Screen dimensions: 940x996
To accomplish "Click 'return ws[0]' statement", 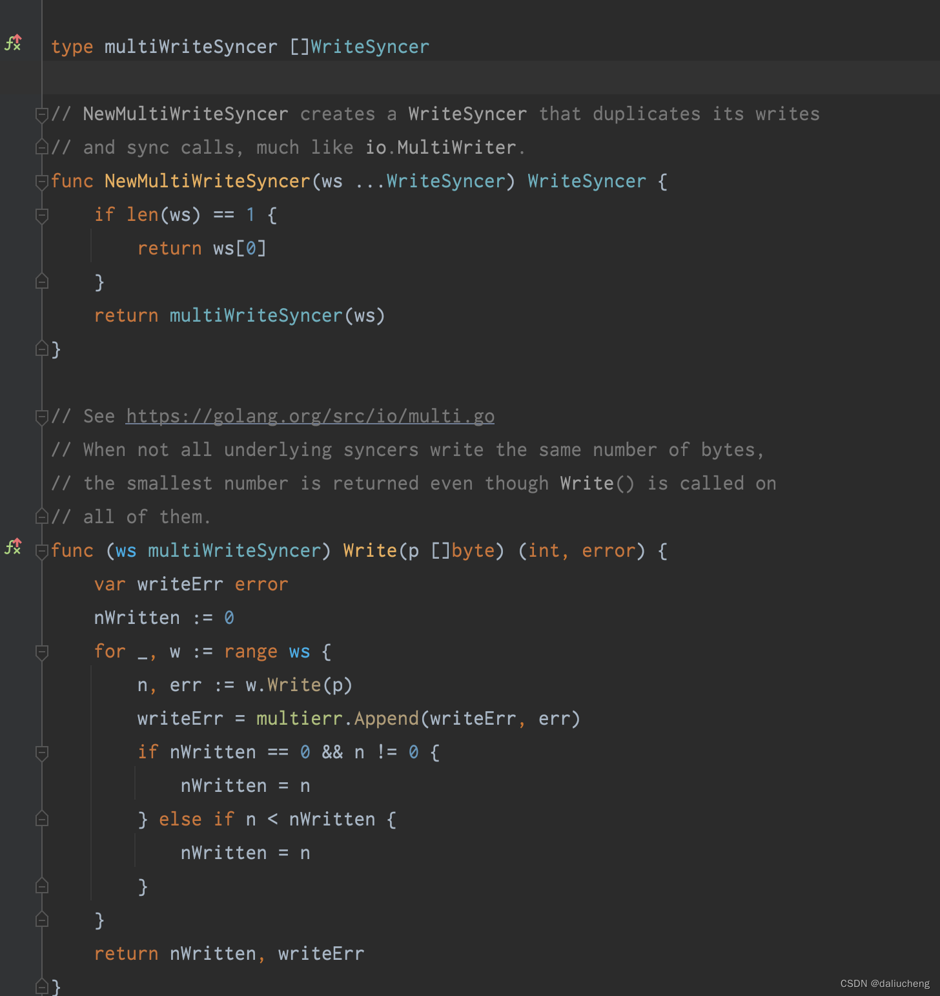I will pos(202,249).
